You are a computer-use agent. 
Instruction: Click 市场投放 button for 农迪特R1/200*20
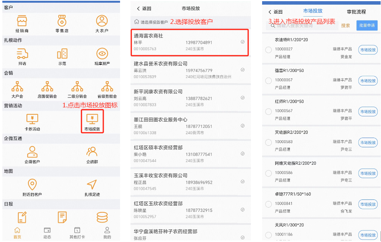point(368,50)
